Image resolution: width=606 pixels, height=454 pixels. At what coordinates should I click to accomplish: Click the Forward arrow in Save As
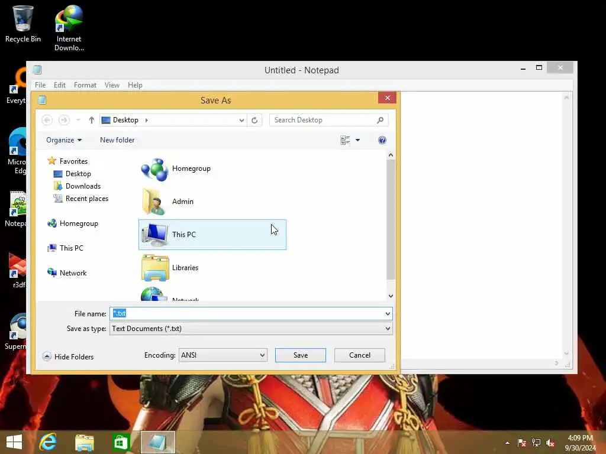[64, 120]
